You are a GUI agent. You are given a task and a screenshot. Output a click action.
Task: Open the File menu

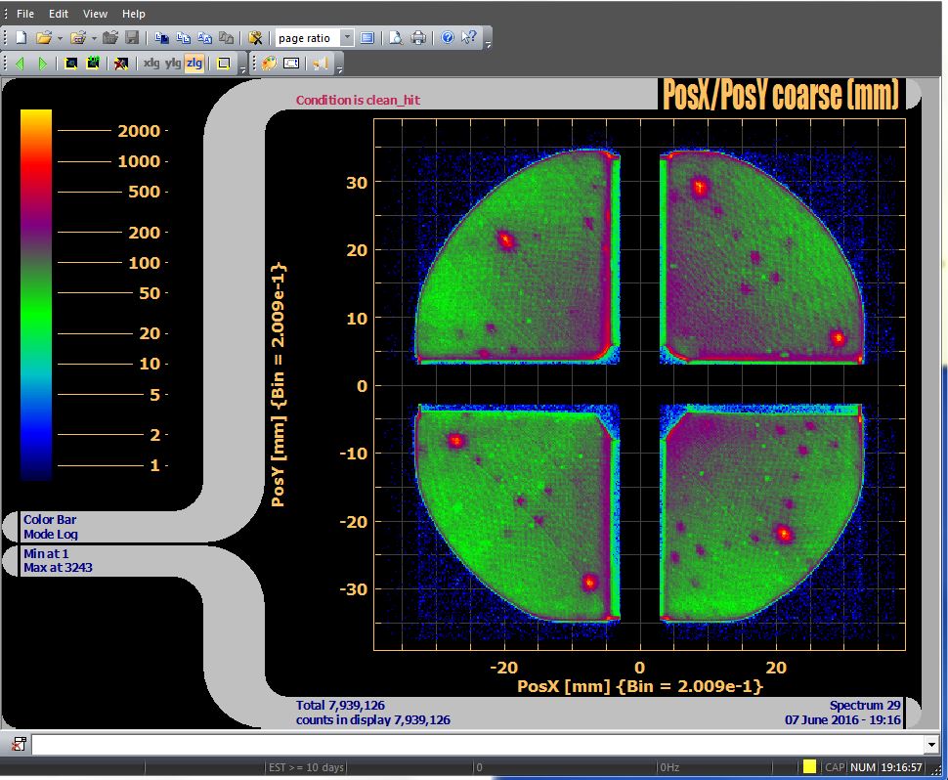click(25, 14)
